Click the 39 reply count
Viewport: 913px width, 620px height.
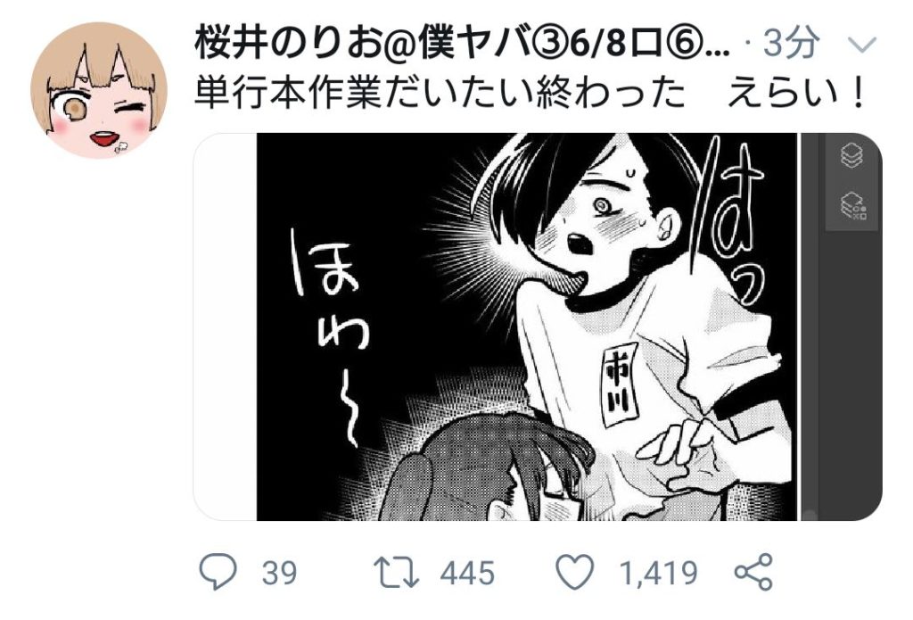pyautogui.click(x=279, y=572)
